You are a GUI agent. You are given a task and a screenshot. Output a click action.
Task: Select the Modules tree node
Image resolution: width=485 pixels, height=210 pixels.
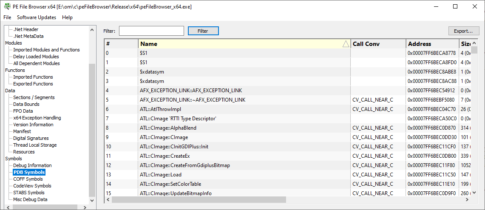coord(14,43)
